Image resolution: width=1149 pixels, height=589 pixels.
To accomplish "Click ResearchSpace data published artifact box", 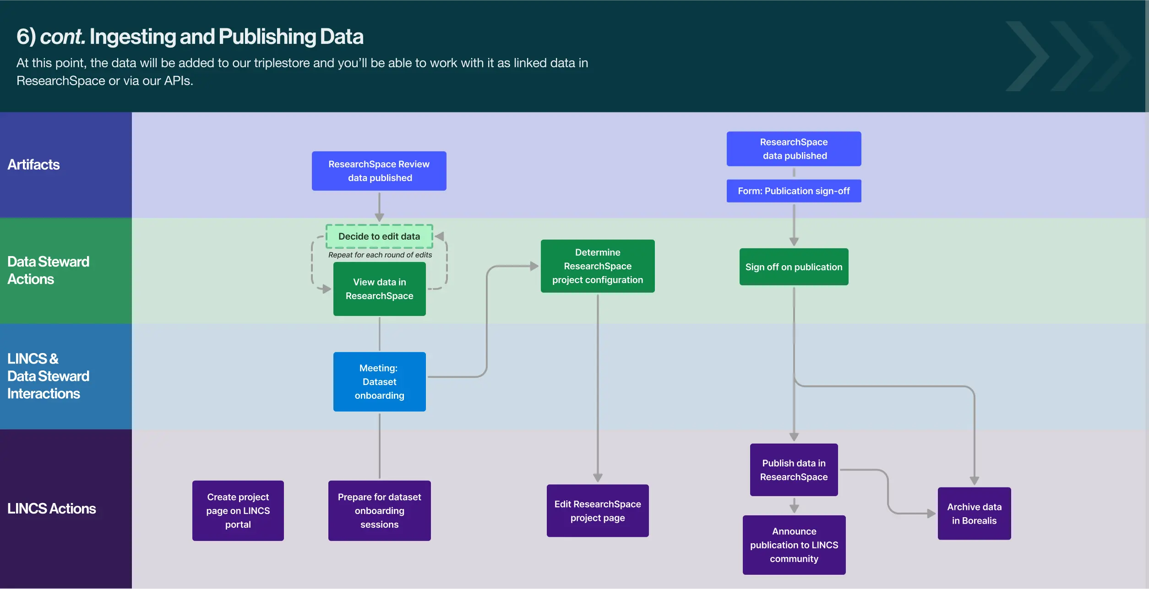I will tap(794, 149).
